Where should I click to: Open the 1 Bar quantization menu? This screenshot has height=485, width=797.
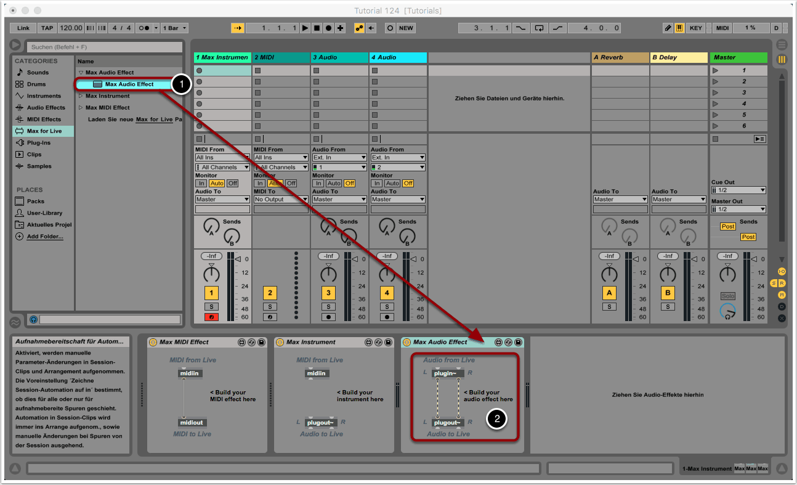pyautogui.click(x=175, y=28)
